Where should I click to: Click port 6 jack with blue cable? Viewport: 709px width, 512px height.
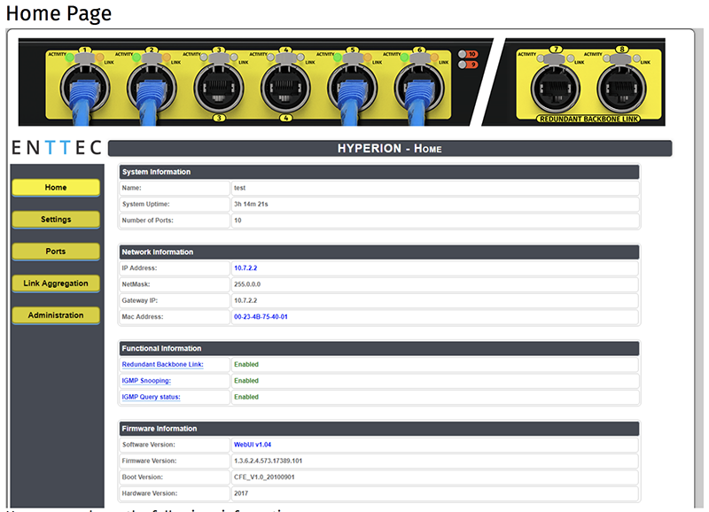(419, 89)
